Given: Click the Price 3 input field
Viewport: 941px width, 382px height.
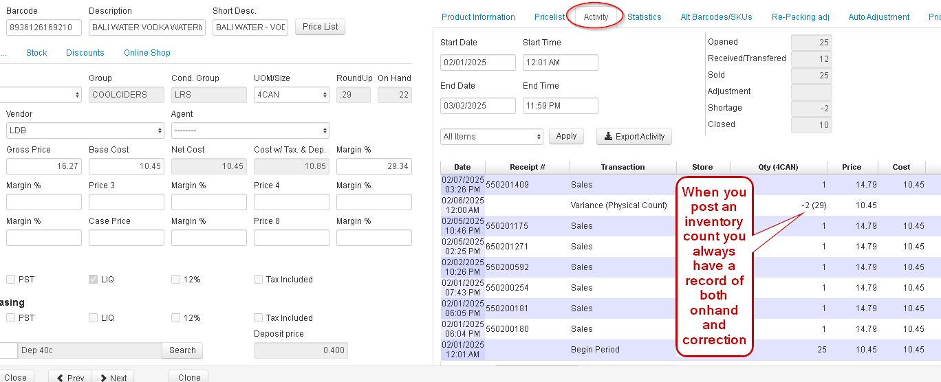Looking at the screenshot, I should tap(127, 202).
